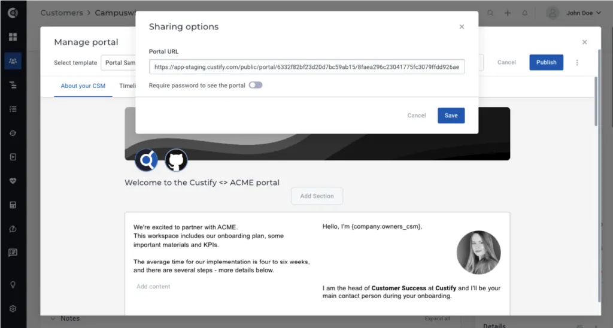Click Cancel in Sharing options dialog
Screen dimensions: 613x328
coord(417,116)
